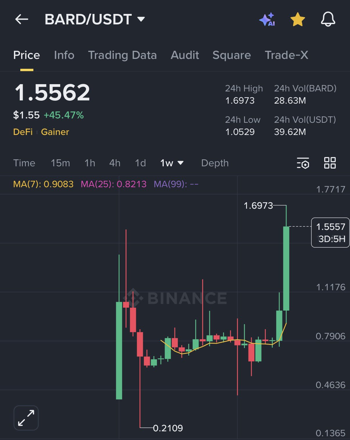The height and width of the screenshot is (440, 350).
Task: Tap the Gainer tag
Action: 55,132
